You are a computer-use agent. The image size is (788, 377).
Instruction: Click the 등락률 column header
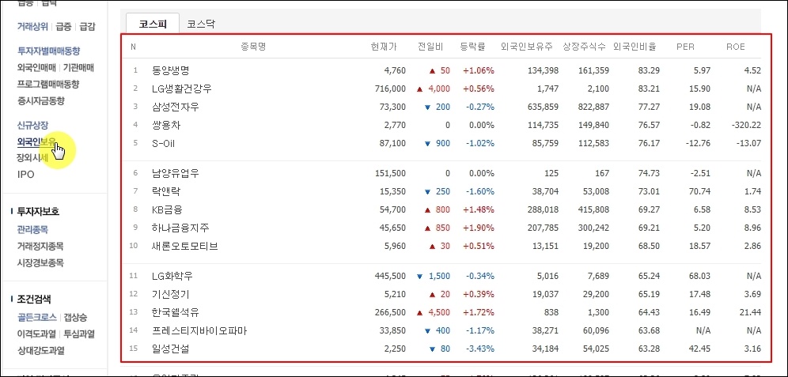point(472,47)
